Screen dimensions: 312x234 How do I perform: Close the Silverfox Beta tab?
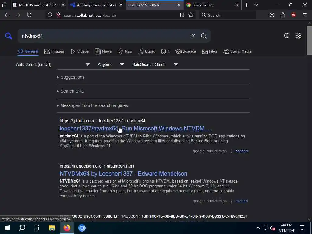pos(236,5)
